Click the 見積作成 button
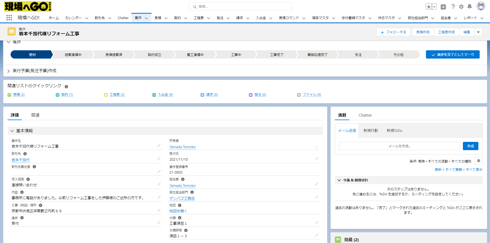The width and height of the screenshot is (490, 243). tap(422, 32)
